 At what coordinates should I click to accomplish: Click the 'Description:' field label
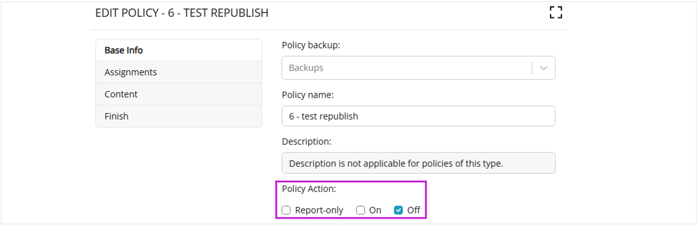(x=306, y=142)
